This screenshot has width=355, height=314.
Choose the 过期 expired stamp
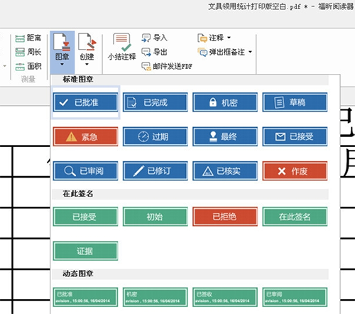tap(155, 136)
